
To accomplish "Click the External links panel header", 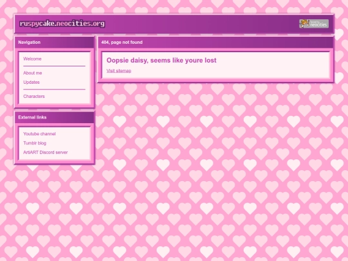I will point(54,117).
